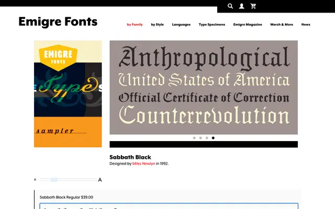
Task: Click the Sabbath Black specimen slide image
Action: point(204,87)
